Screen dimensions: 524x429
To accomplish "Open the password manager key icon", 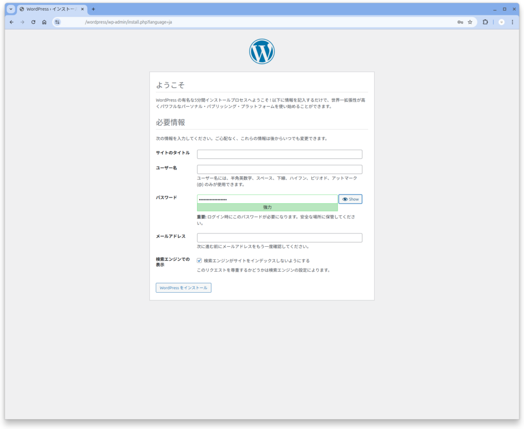I will tap(460, 22).
